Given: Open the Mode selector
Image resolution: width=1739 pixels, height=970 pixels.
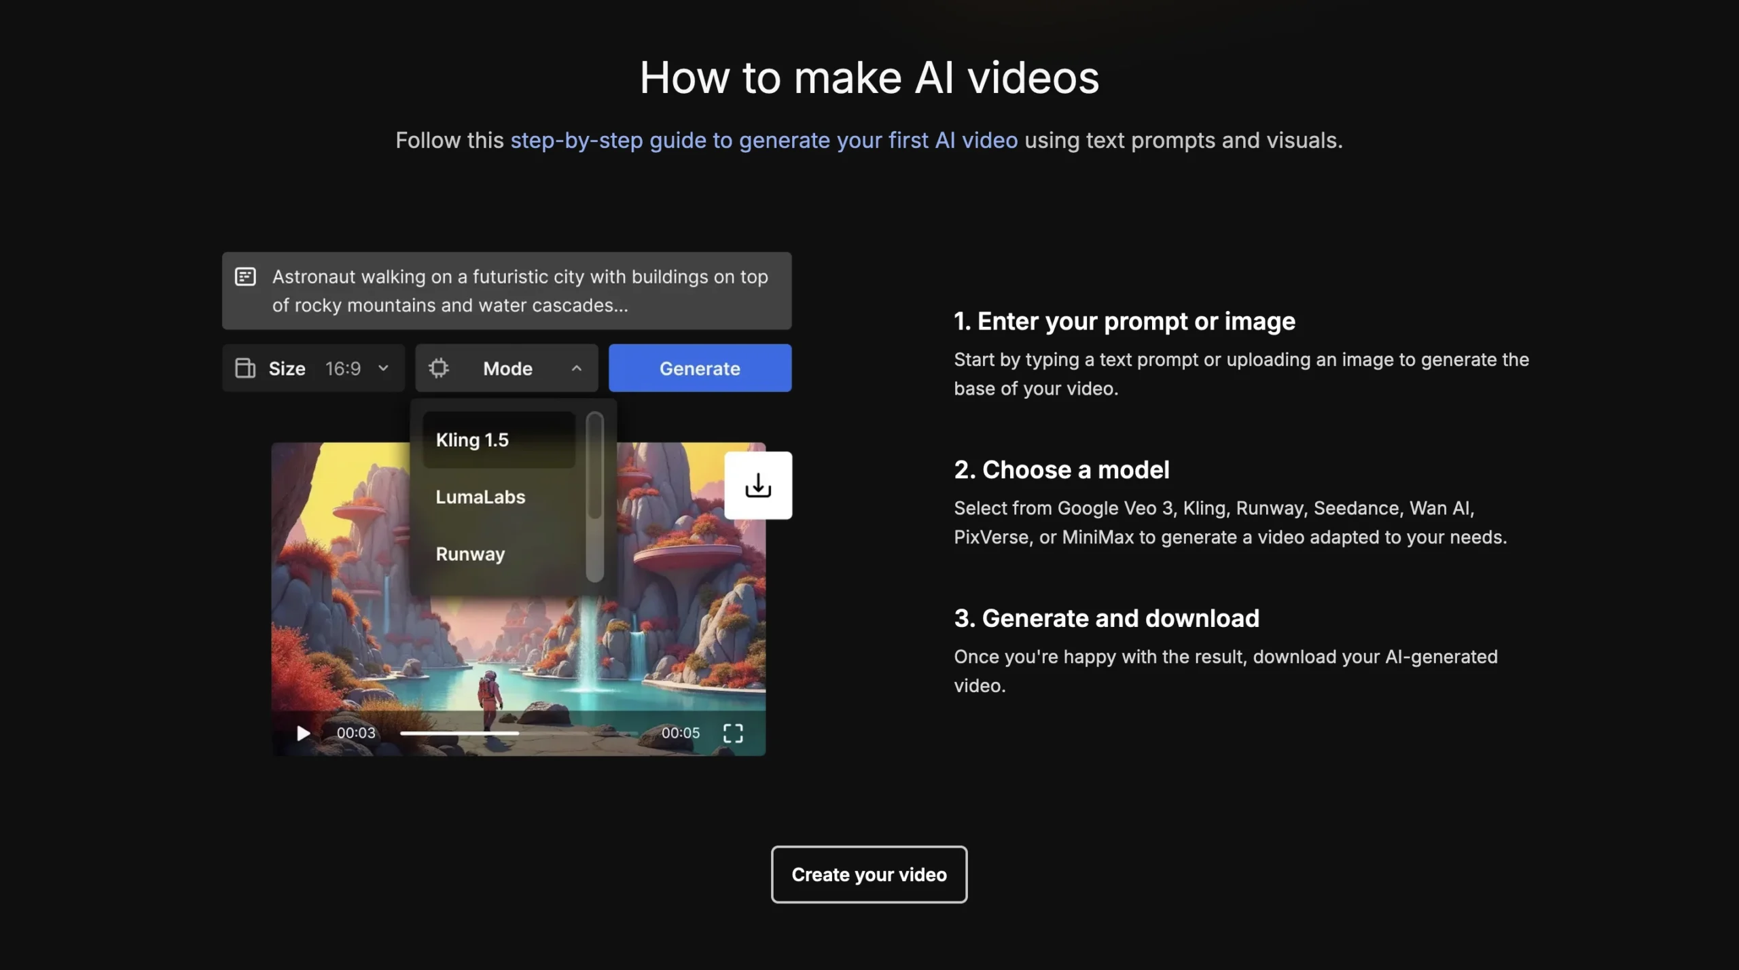Looking at the screenshot, I should click(507, 368).
